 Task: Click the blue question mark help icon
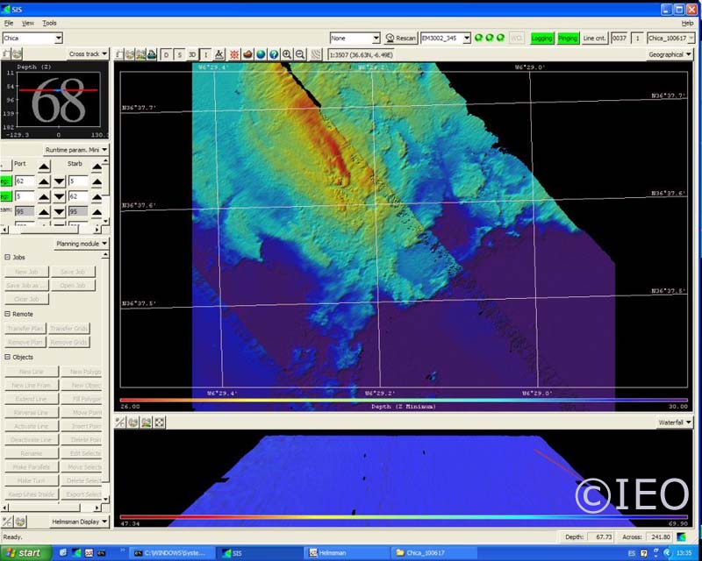click(x=273, y=54)
